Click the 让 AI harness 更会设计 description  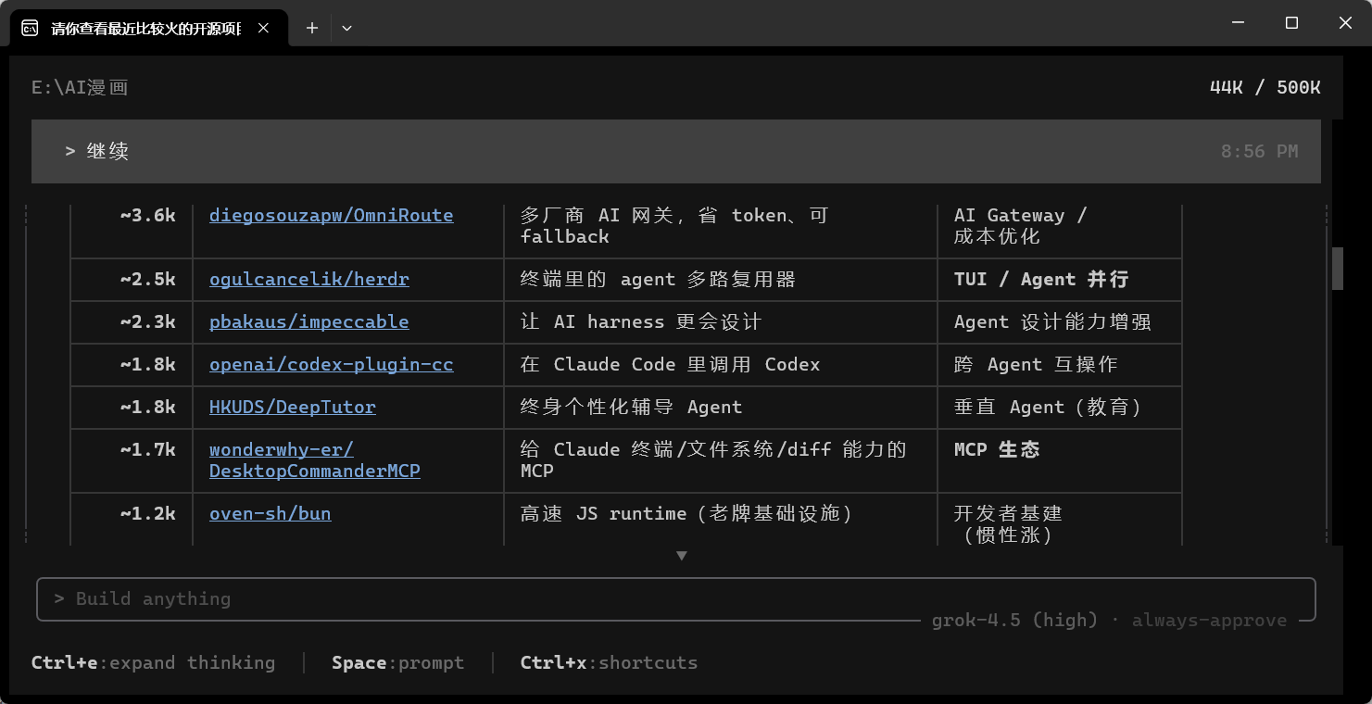641,322
